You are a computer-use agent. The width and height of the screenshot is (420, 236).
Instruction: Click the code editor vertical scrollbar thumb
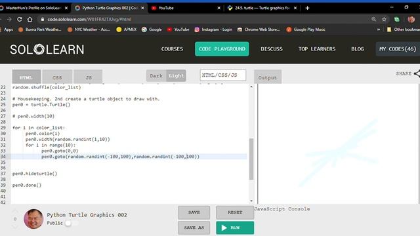point(251,159)
